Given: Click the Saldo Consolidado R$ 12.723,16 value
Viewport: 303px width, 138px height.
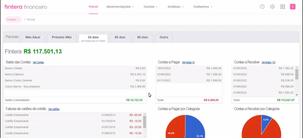Looking at the screenshot, I should point(134,100).
